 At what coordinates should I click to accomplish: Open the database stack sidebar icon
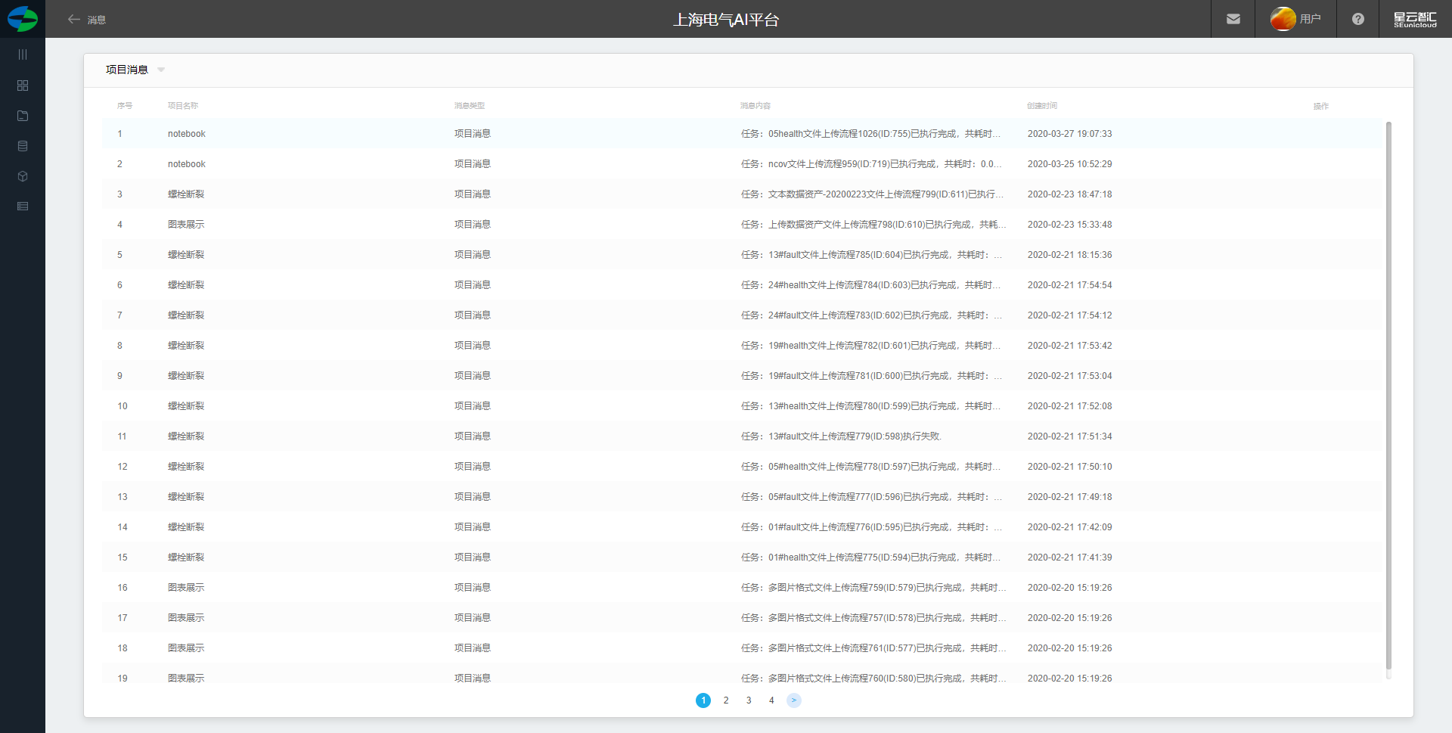coord(23,146)
